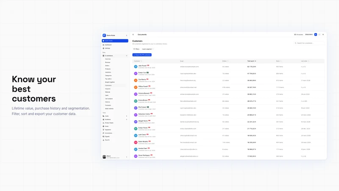The image size is (339, 191).
Task: Click Dylan Murphy's avatar circle
Action: click(x=136, y=142)
